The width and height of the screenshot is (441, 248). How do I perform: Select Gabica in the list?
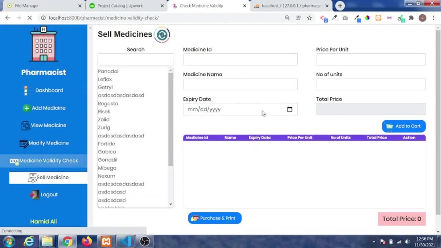(107, 152)
